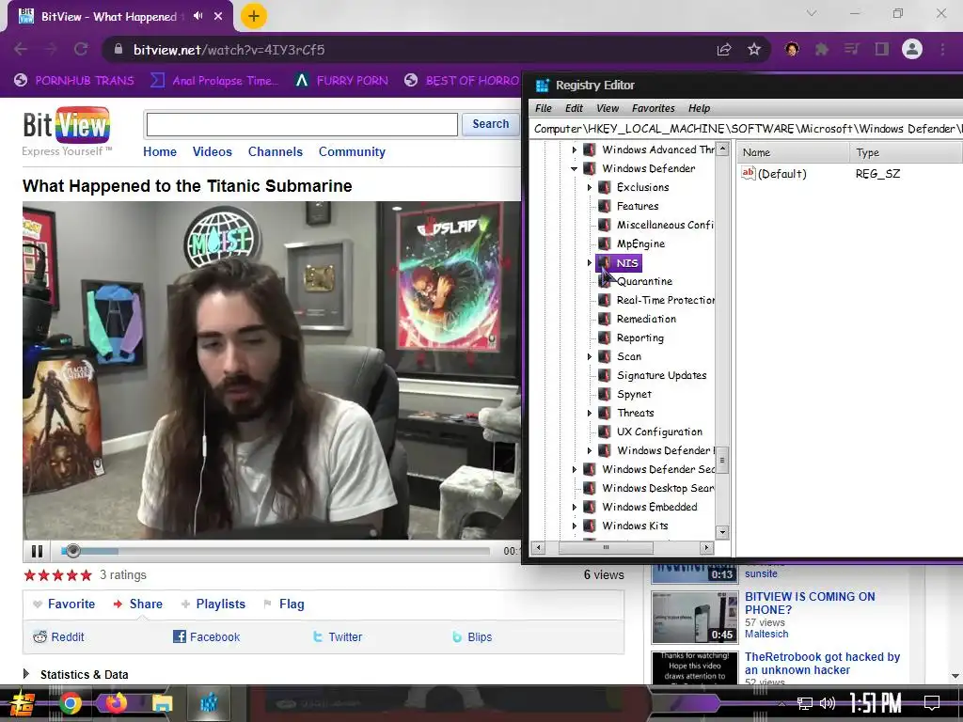Click the BitView logo
963x722 pixels.
(x=67, y=132)
